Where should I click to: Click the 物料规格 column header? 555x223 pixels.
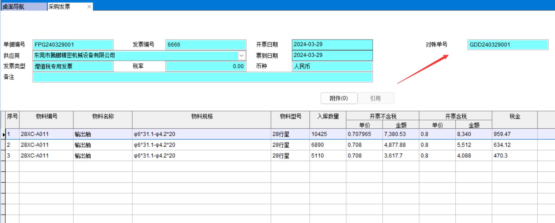tap(202, 117)
